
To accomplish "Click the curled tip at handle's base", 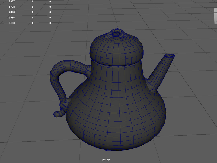I will [x=59, y=114].
